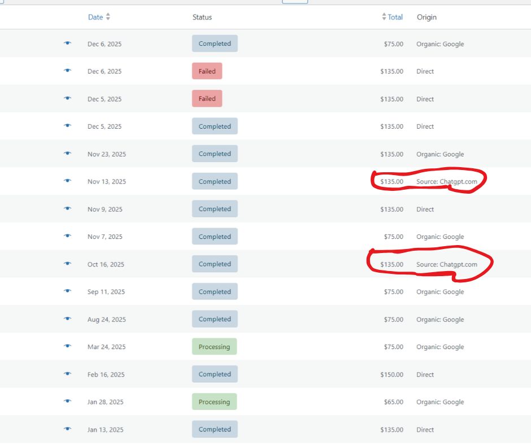
Task: Click the Processing status badge for Jan 28
Action: pyautogui.click(x=214, y=402)
